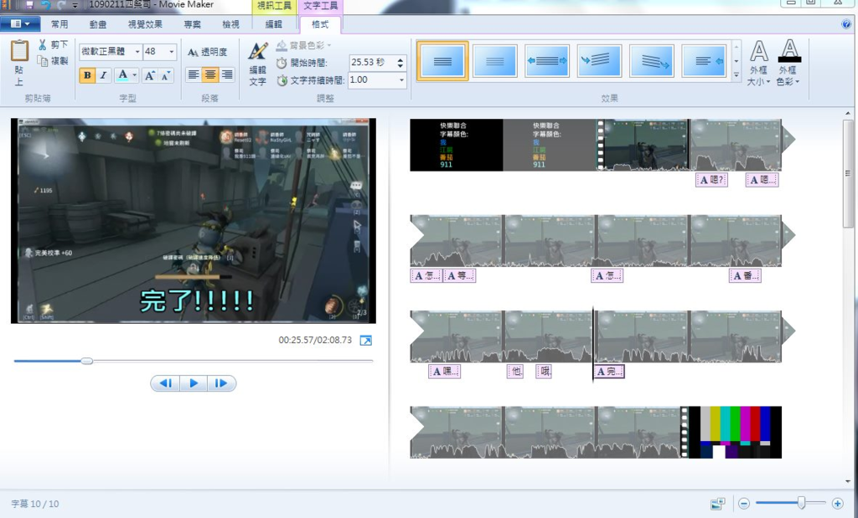Expand the 外框大小 outline size menu
Screen dimensions: 858x518
[758, 62]
